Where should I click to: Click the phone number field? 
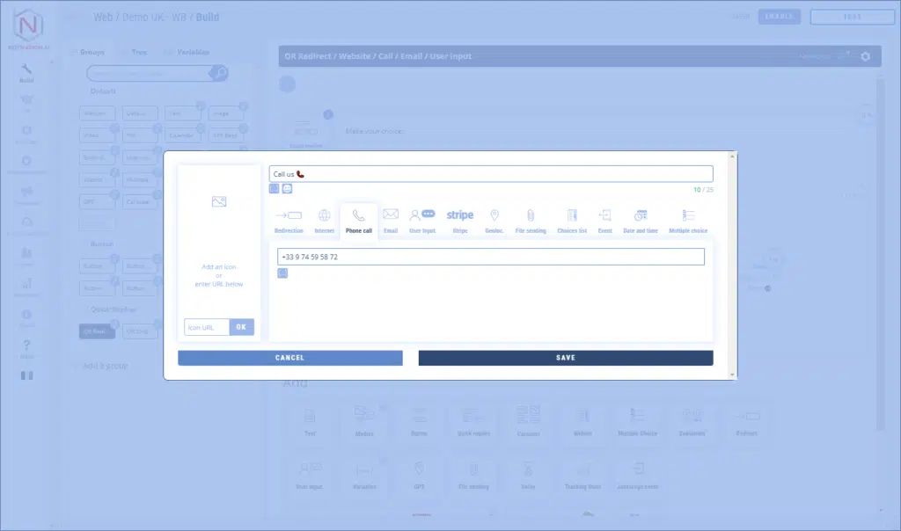pos(491,257)
